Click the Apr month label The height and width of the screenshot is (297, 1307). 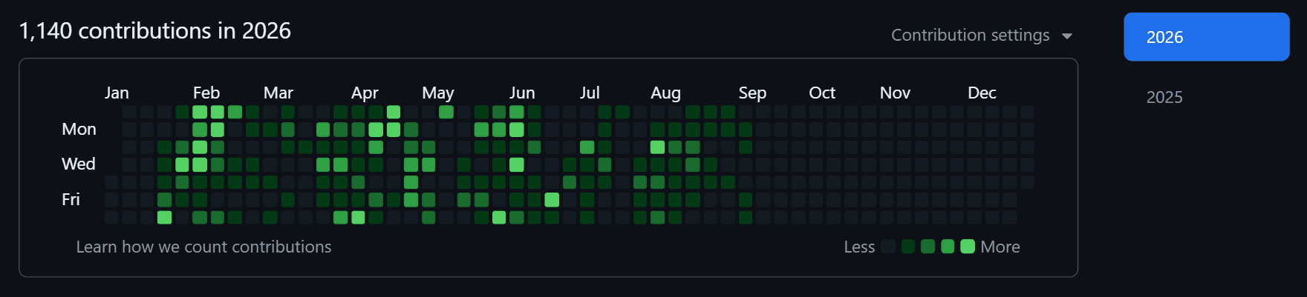pos(365,93)
